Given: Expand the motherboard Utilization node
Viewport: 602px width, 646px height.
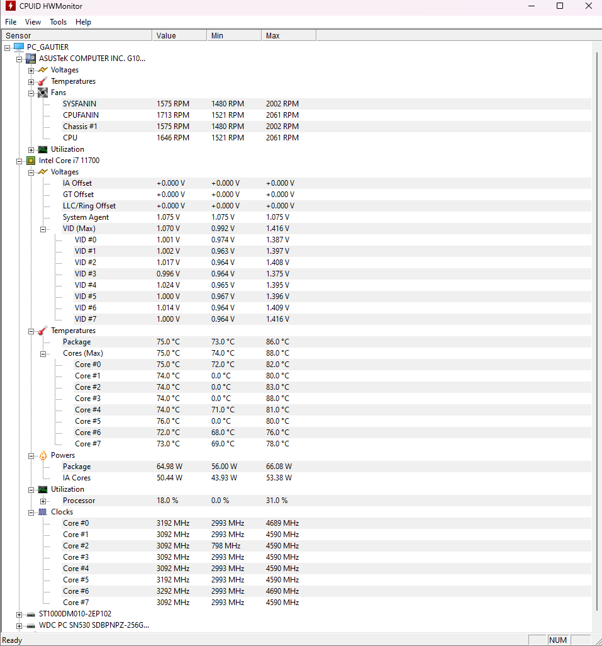Looking at the screenshot, I should click(x=31, y=150).
